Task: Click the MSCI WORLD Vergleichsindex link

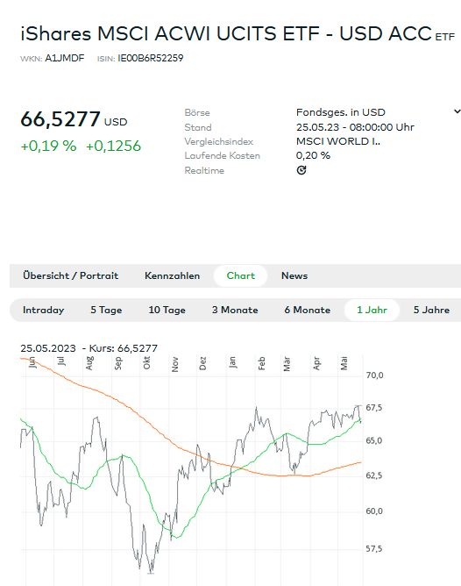Action: (337, 141)
